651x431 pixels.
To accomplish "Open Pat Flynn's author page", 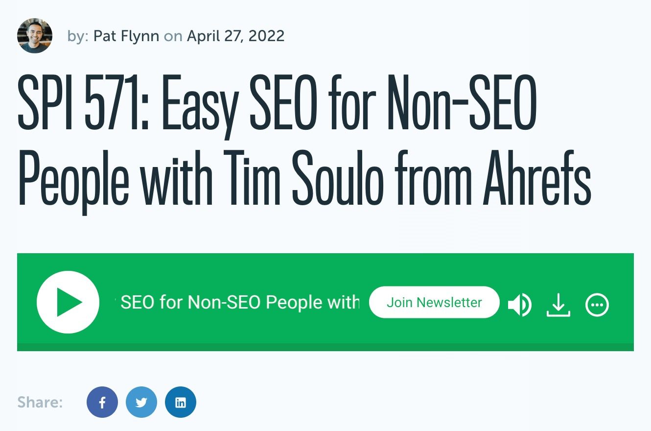I will pos(126,35).
